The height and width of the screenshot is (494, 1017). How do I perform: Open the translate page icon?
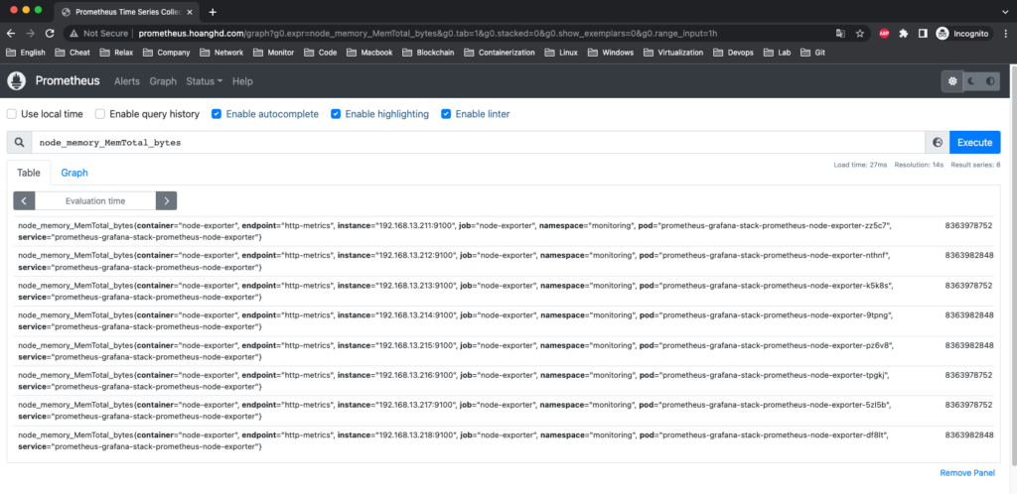[840, 33]
